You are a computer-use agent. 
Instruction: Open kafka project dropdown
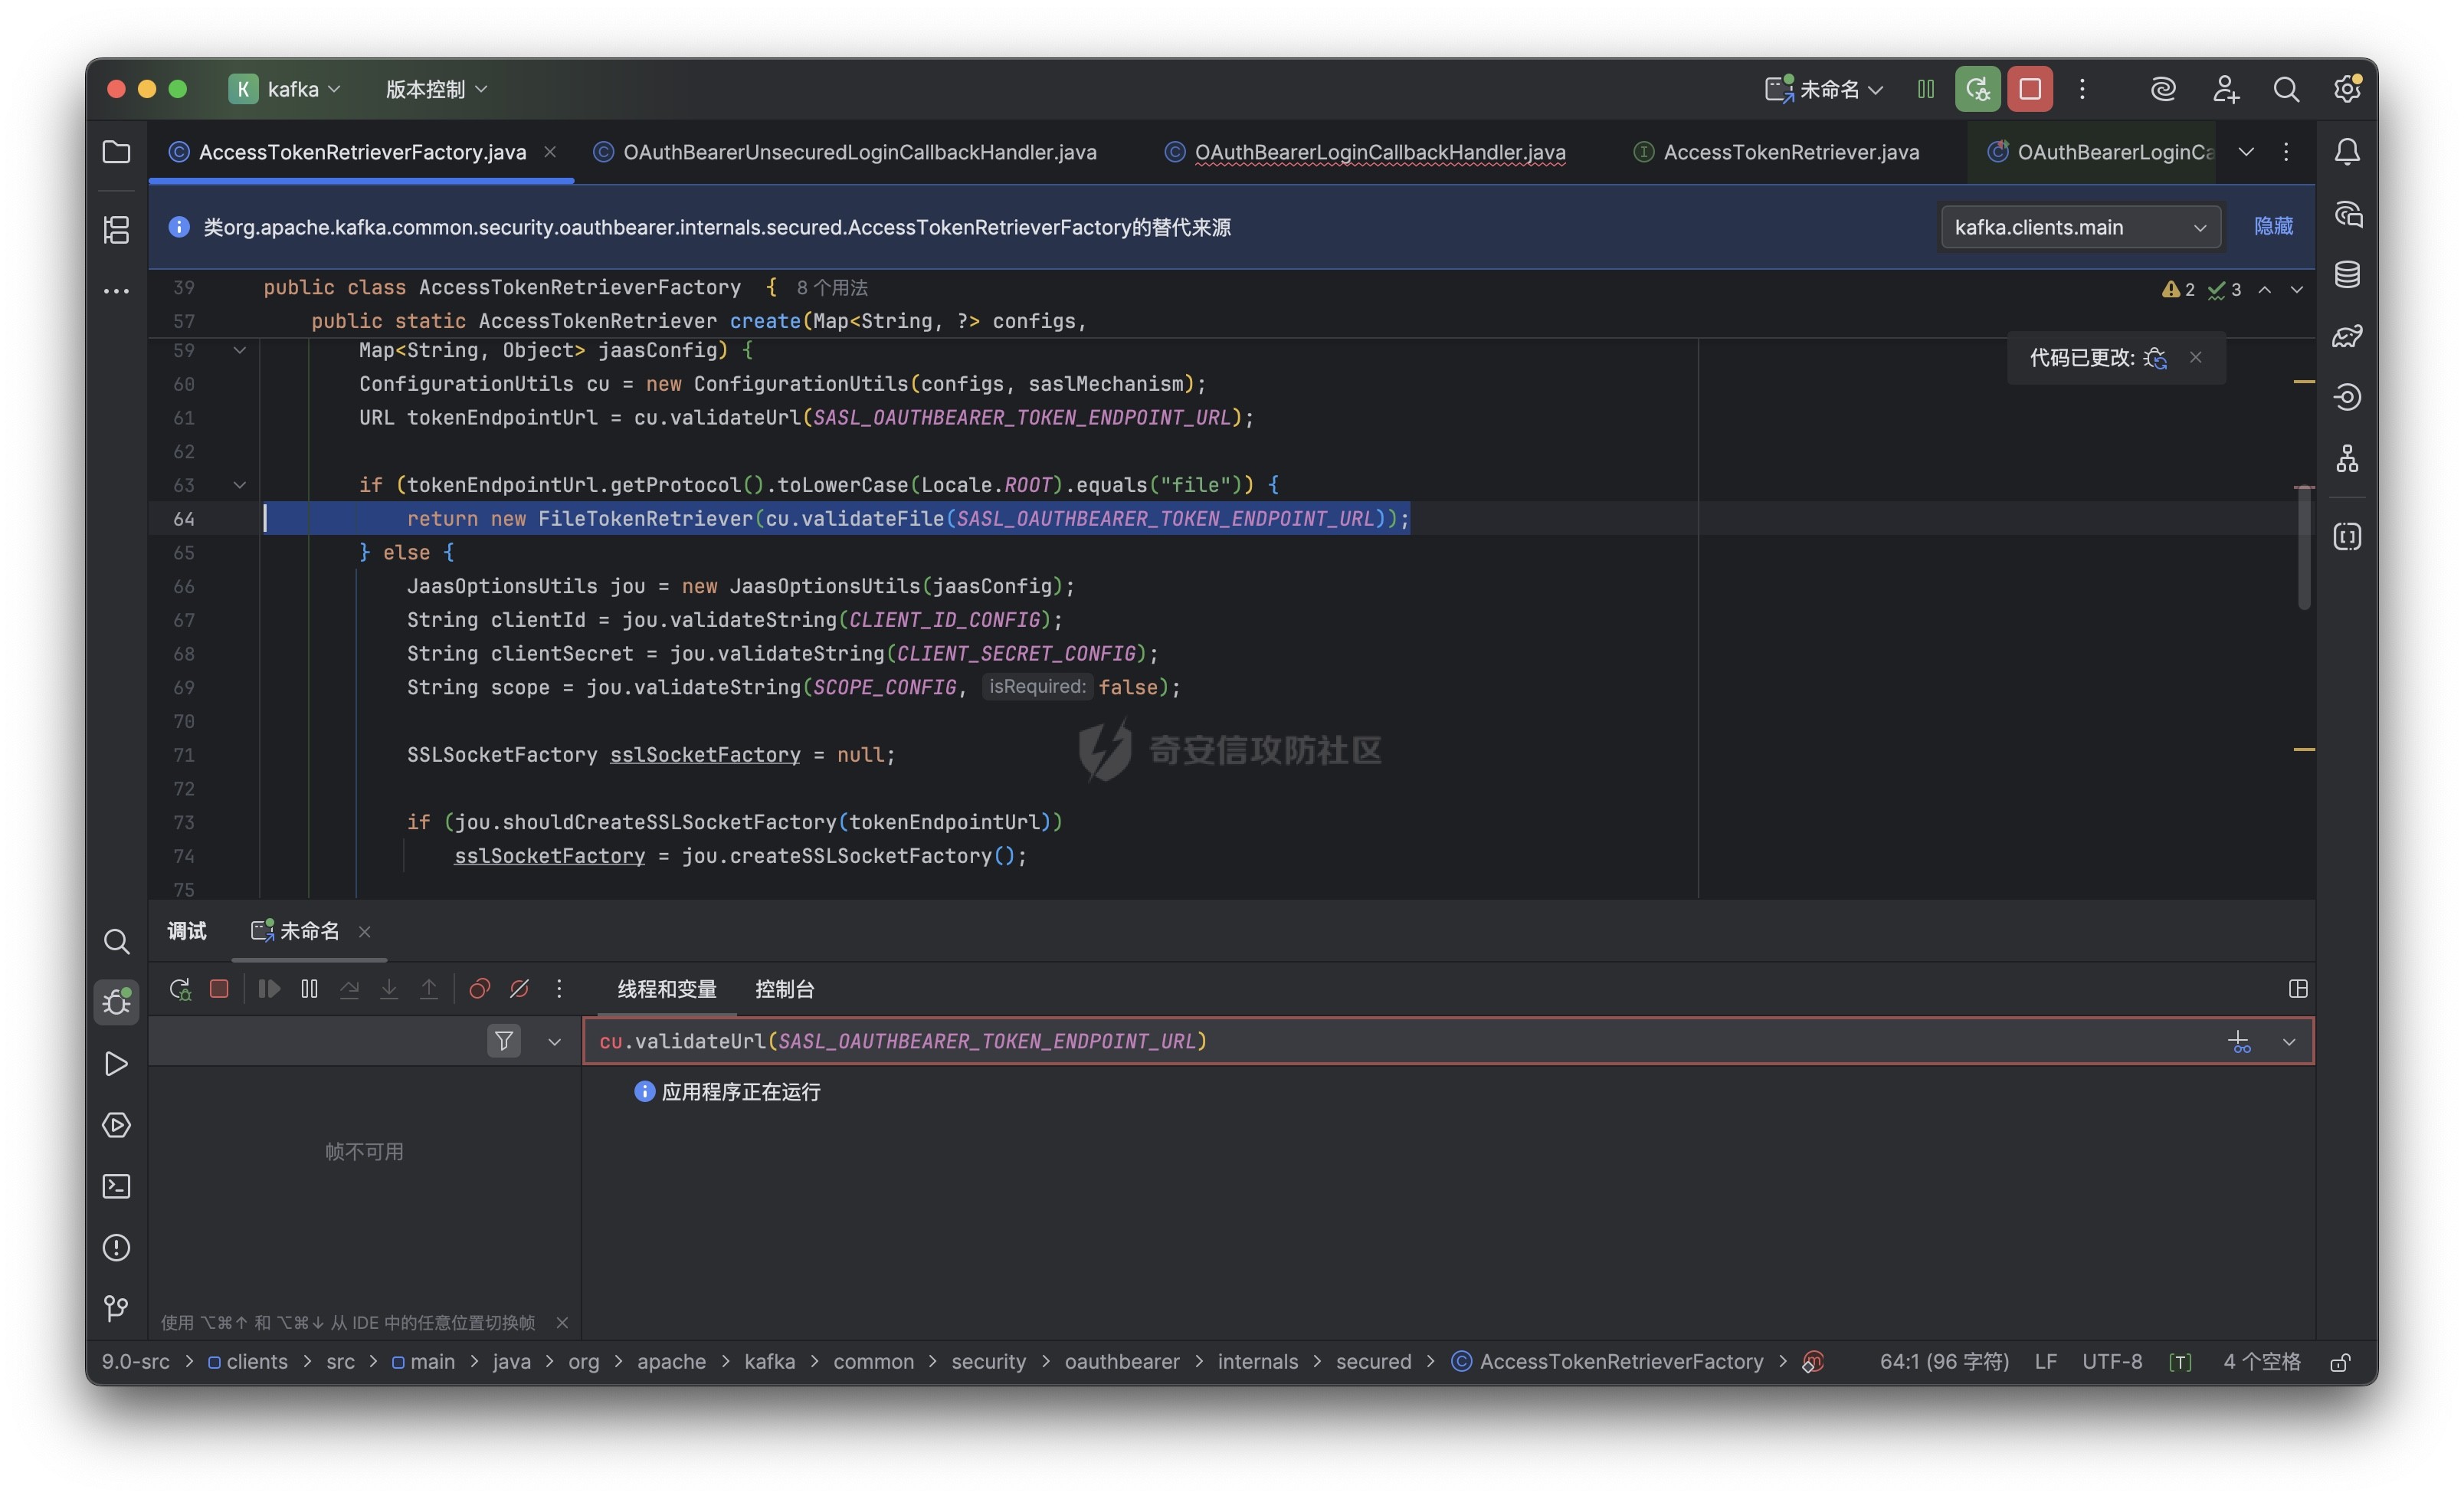click(x=285, y=89)
